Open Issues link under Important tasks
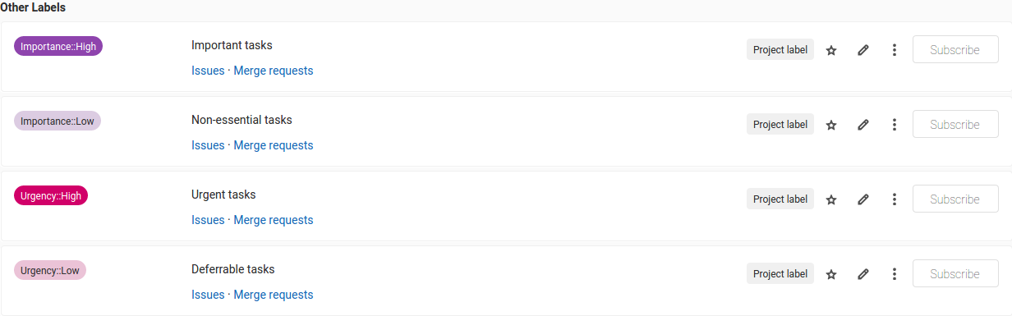Screen dimensions: 1012x316 (x=208, y=71)
